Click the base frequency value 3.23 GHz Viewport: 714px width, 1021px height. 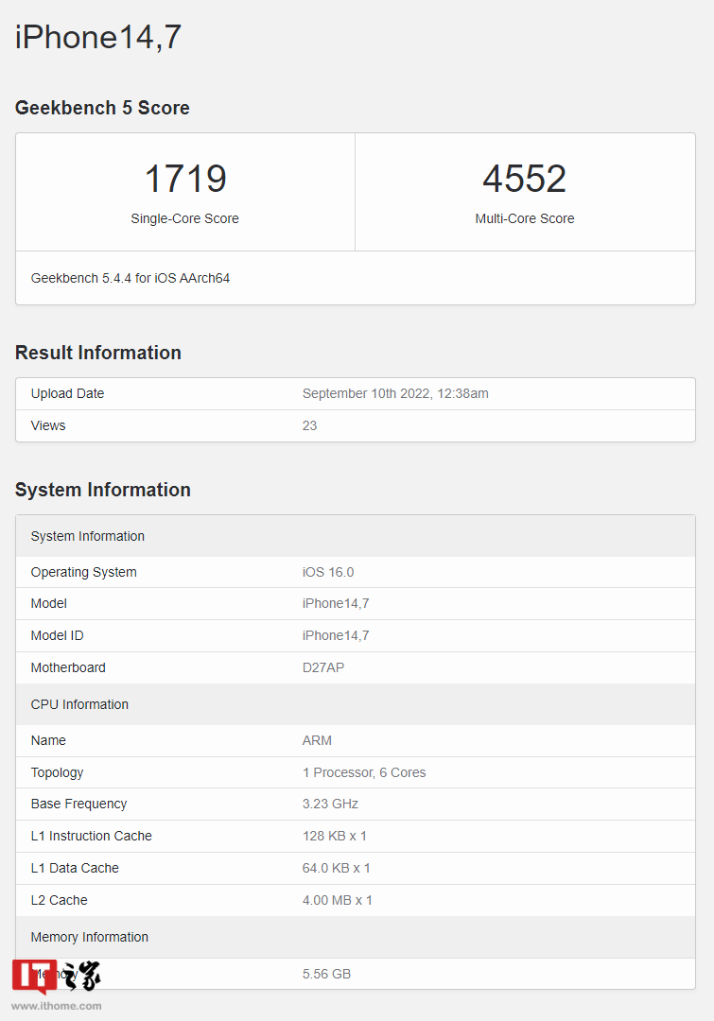point(330,804)
